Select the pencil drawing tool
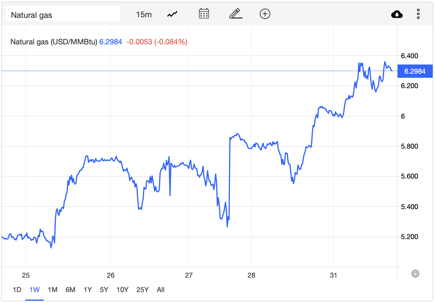This screenshot has height=303, width=435. coord(236,14)
